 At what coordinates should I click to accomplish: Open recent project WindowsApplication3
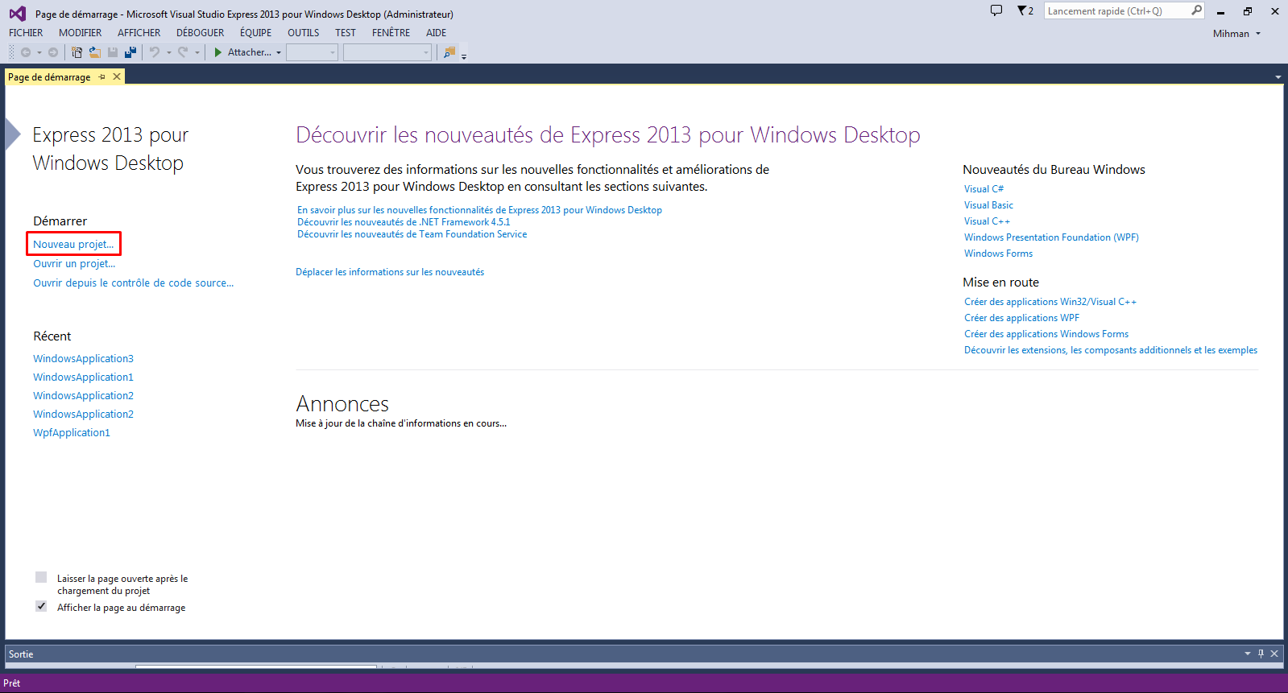click(84, 358)
